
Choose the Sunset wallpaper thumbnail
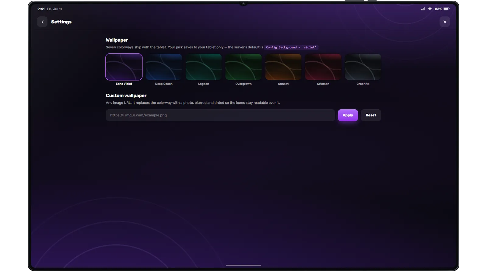point(283,67)
